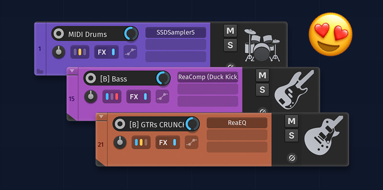Arm record on MIDI Drums track

pos(58,34)
